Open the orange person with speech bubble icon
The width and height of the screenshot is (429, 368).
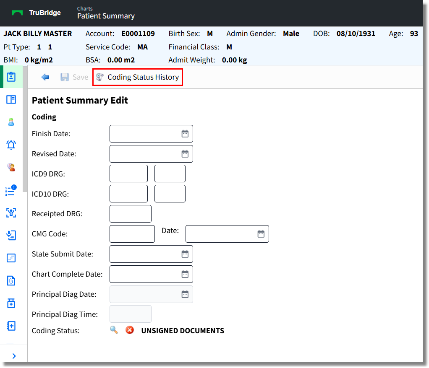[x=11, y=167]
